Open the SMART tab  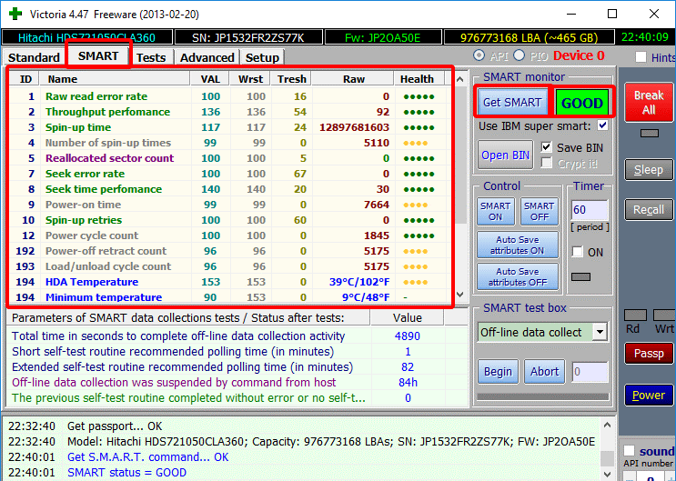point(98,56)
